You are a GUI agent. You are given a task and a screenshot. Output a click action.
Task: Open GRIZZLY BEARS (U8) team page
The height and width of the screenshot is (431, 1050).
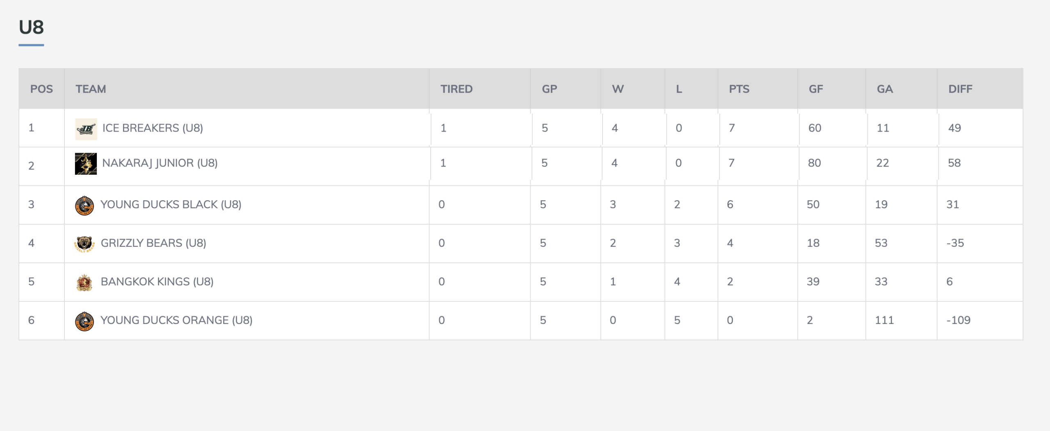click(x=153, y=243)
